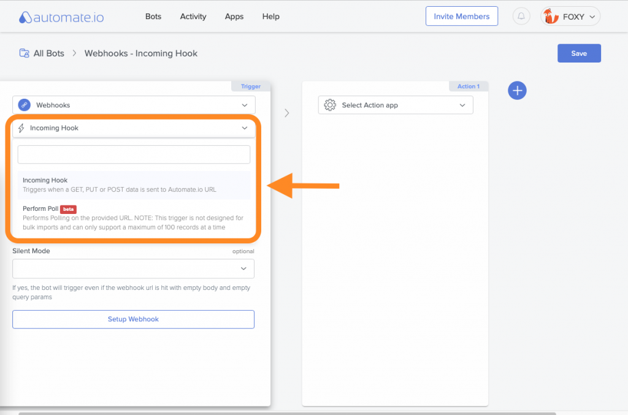The width and height of the screenshot is (628, 415).
Task: Add a new action with plus icon
Action: tap(517, 91)
